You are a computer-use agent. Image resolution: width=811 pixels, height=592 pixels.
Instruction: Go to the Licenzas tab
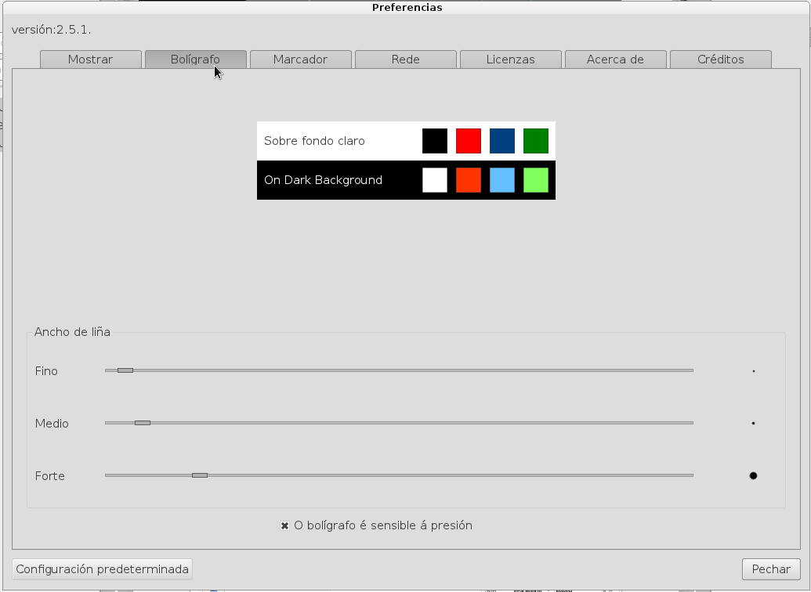pyautogui.click(x=510, y=60)
